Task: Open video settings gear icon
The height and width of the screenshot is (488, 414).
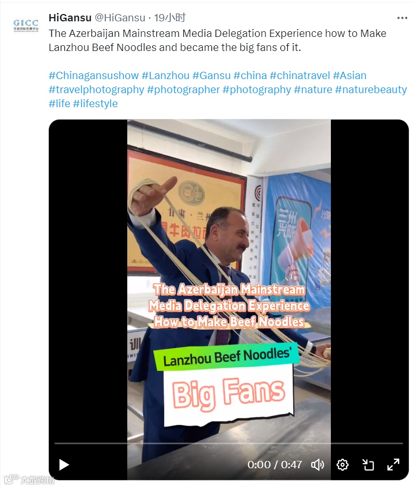Action: click(342, 465)
